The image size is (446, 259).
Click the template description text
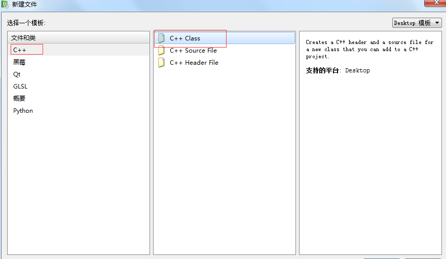point(369,49)
